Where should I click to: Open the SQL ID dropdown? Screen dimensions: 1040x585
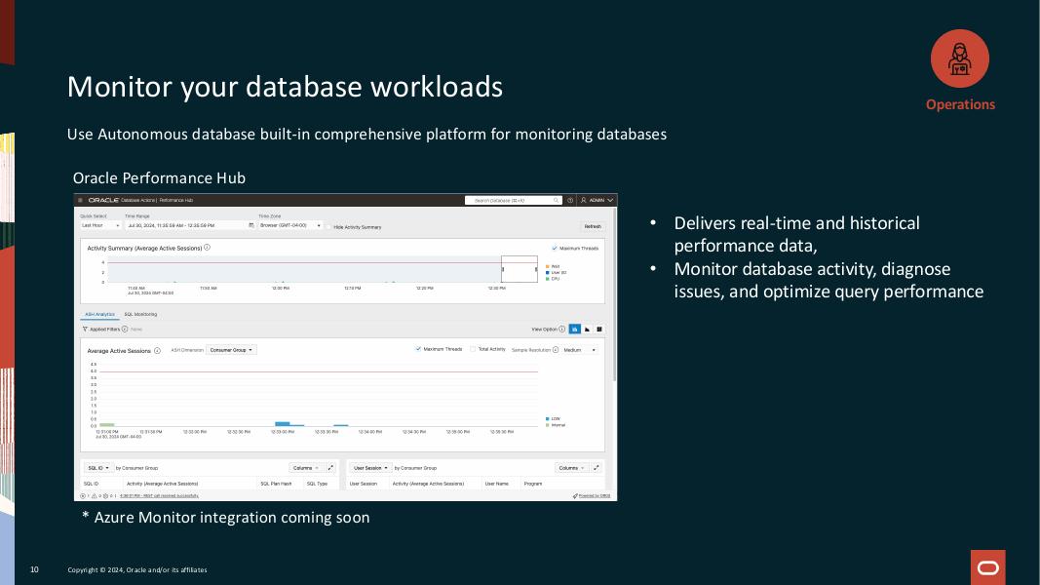98,468
